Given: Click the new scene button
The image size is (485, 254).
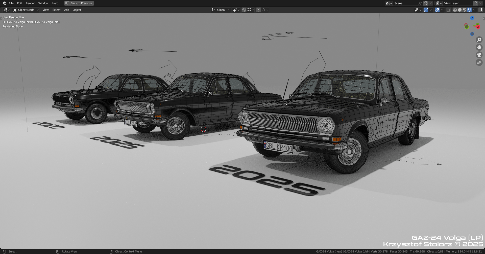Looking at the screenshot, I should coord(426,3).
